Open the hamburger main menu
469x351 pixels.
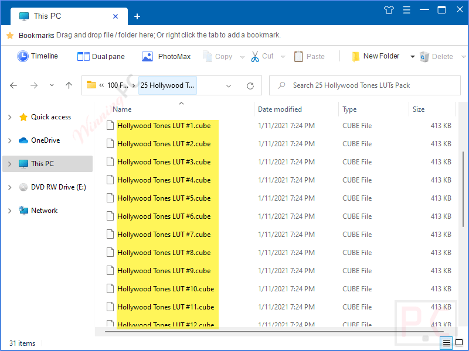point(406,10)
